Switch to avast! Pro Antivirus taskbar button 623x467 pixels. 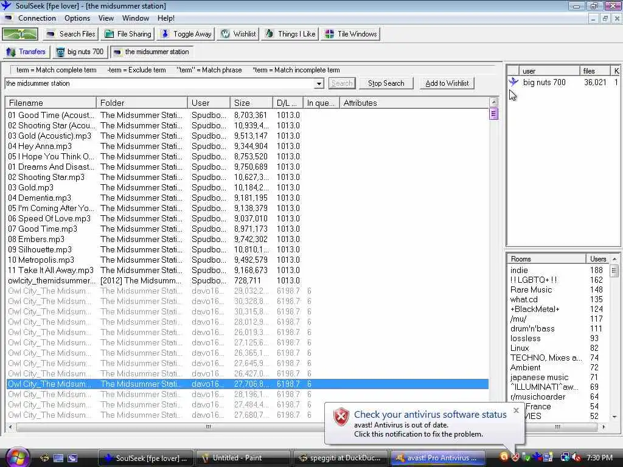(437, 458)
